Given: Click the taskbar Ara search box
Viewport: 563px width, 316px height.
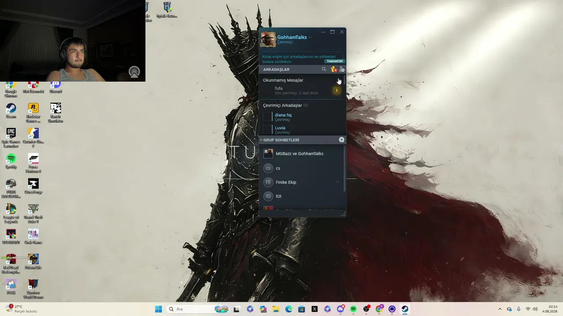Looking at the screenshot, I should coord(199,309).
